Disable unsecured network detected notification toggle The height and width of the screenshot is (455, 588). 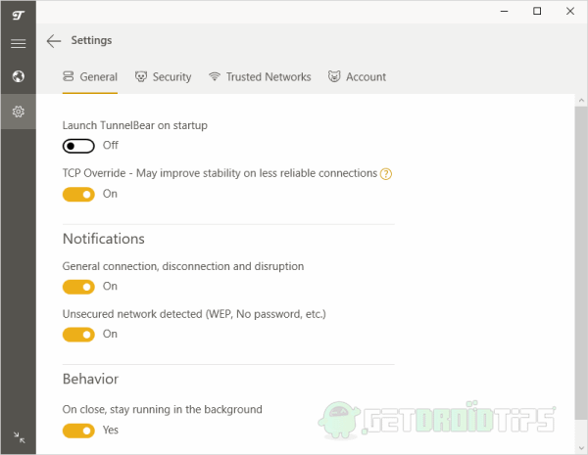click(x=78, y=335)
